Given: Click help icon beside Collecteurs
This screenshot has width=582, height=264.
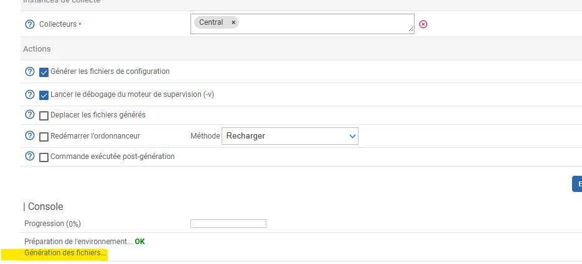Looking at the screenshot, I should (29, 24).
